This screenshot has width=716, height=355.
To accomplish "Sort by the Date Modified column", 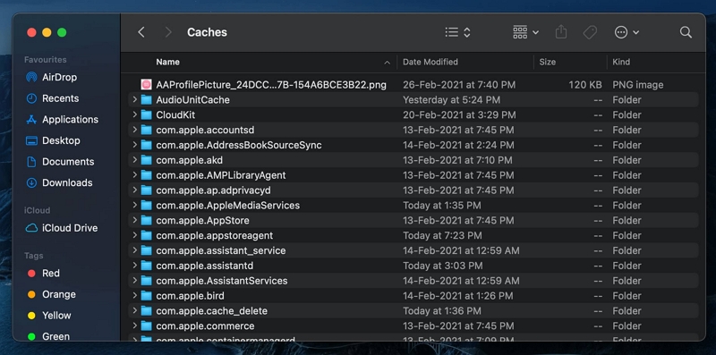I will point(430,62).
